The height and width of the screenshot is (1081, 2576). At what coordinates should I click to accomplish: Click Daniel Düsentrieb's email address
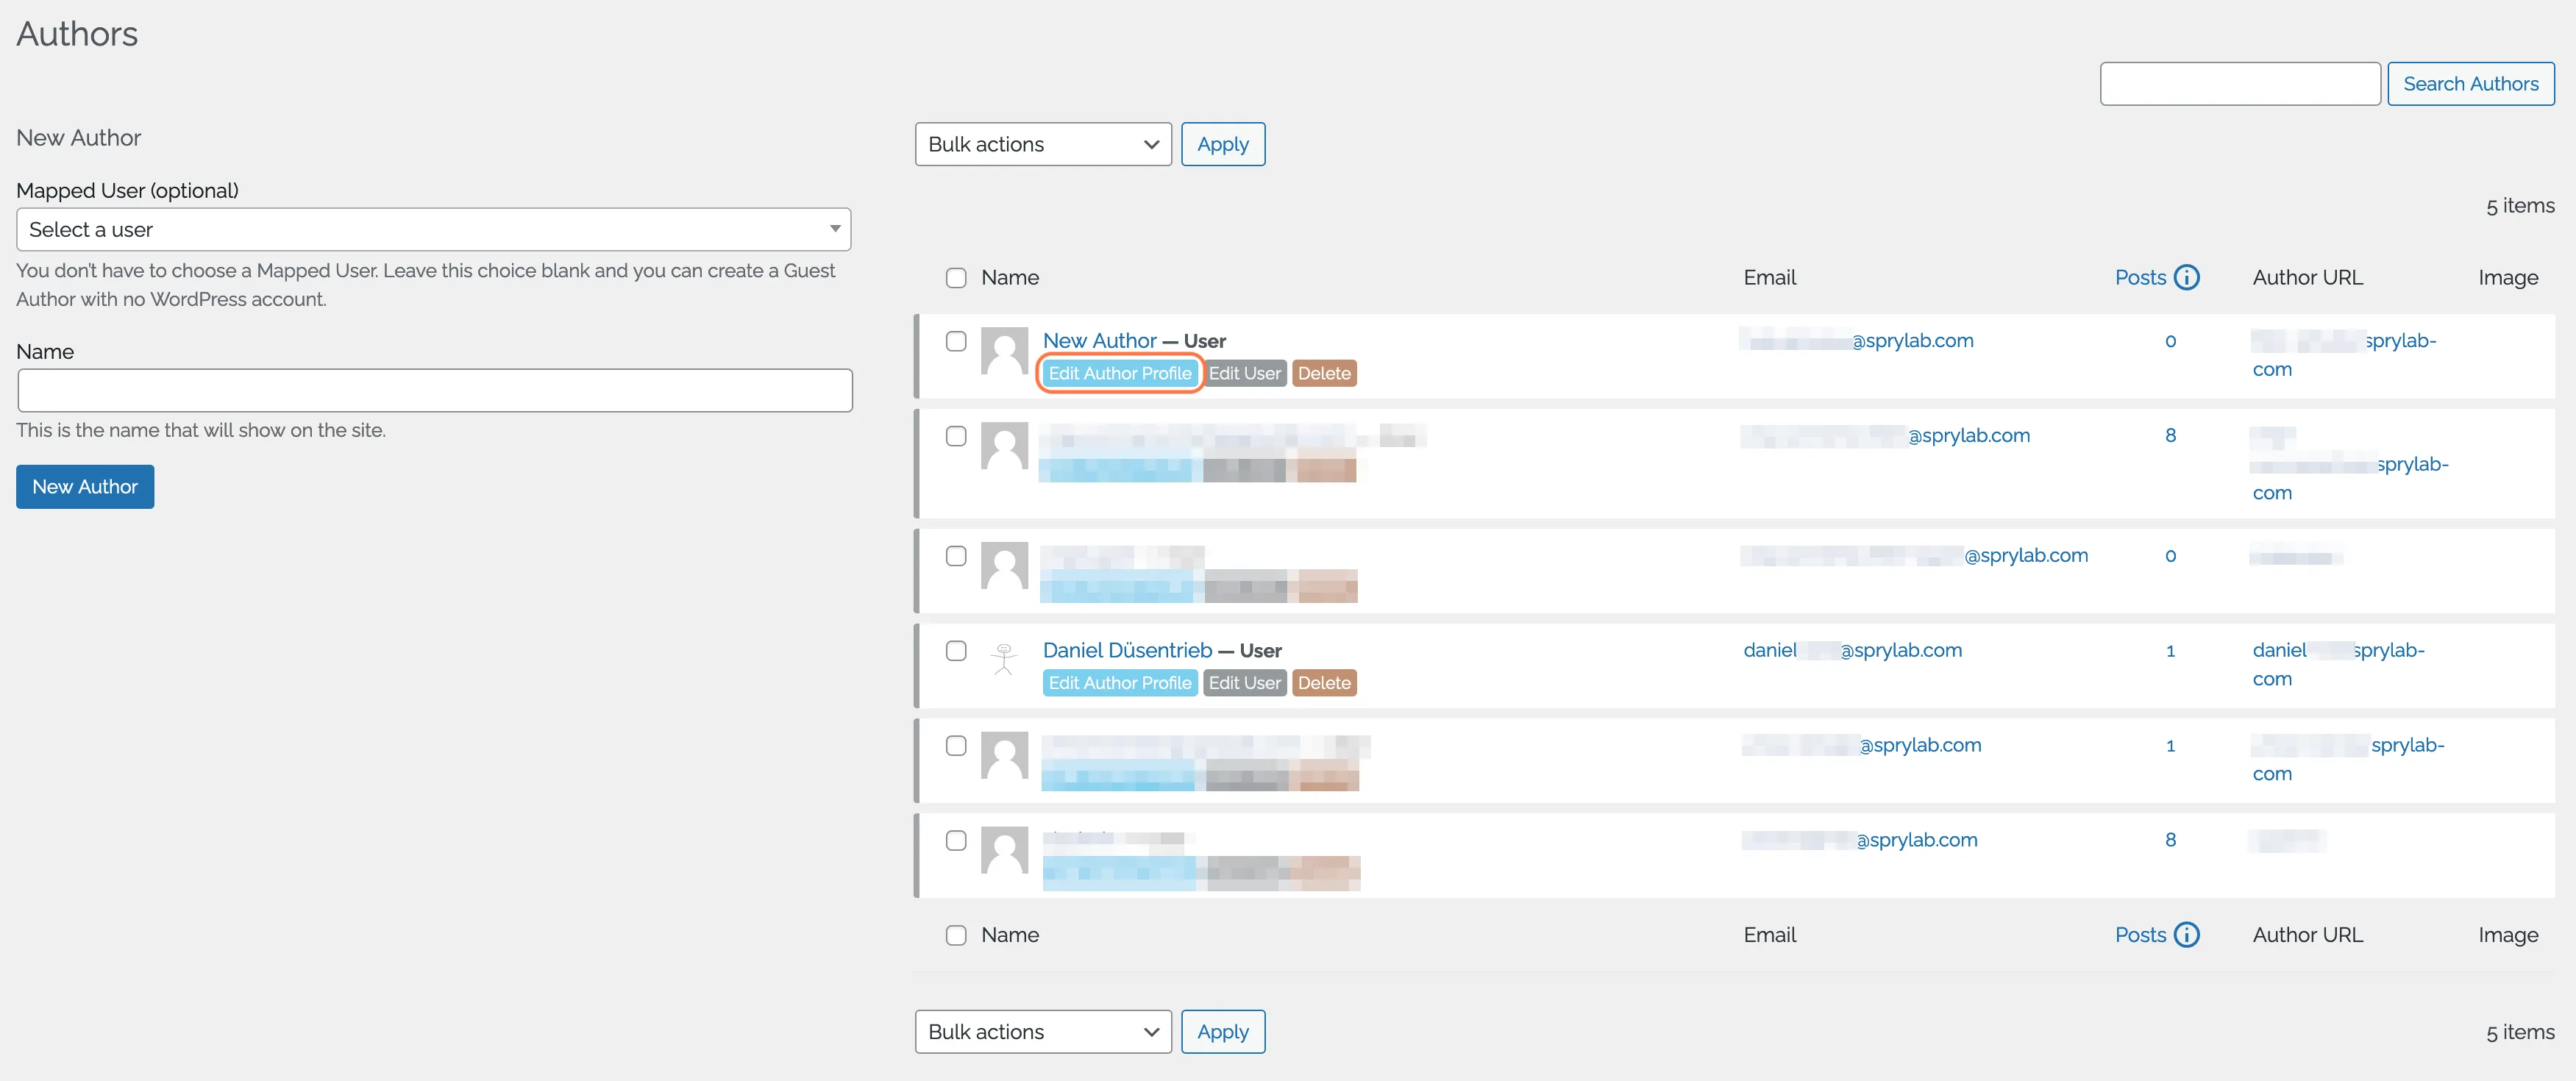tap(1853, 651)
